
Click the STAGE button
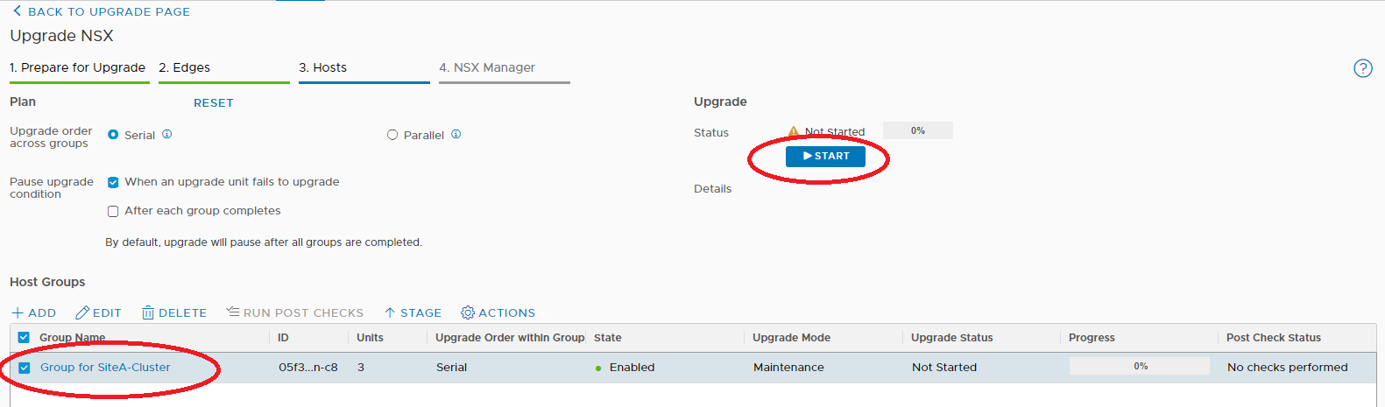click(x=413, y=312)
